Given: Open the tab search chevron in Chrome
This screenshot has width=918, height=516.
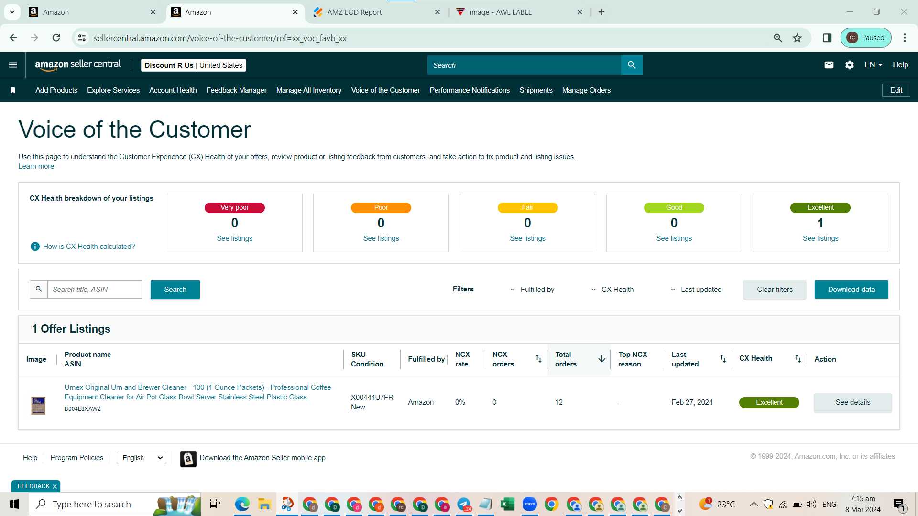Looking at the screenshot, I should click(12, 12).
